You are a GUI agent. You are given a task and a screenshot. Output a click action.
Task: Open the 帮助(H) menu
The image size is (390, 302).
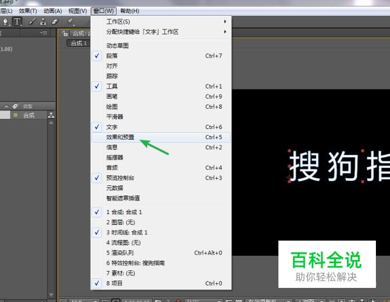point(129,11)
